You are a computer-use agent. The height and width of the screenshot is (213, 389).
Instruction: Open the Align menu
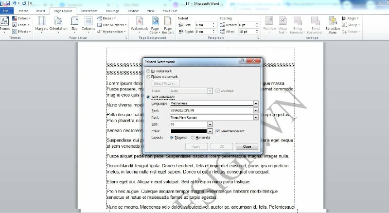350,18
